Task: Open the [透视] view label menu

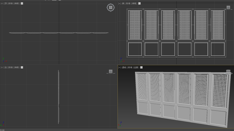Action: (124, 67)
